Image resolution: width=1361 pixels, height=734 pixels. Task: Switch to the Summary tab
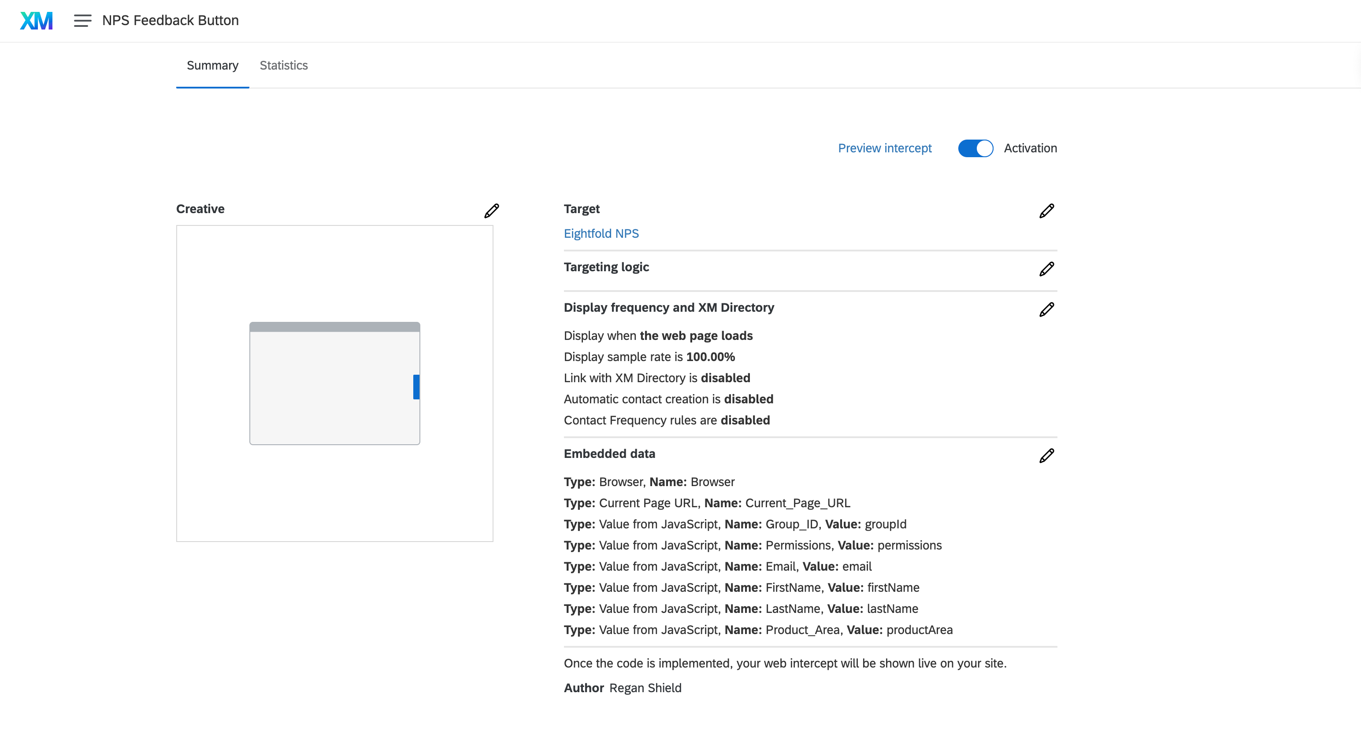coord(212,66)
